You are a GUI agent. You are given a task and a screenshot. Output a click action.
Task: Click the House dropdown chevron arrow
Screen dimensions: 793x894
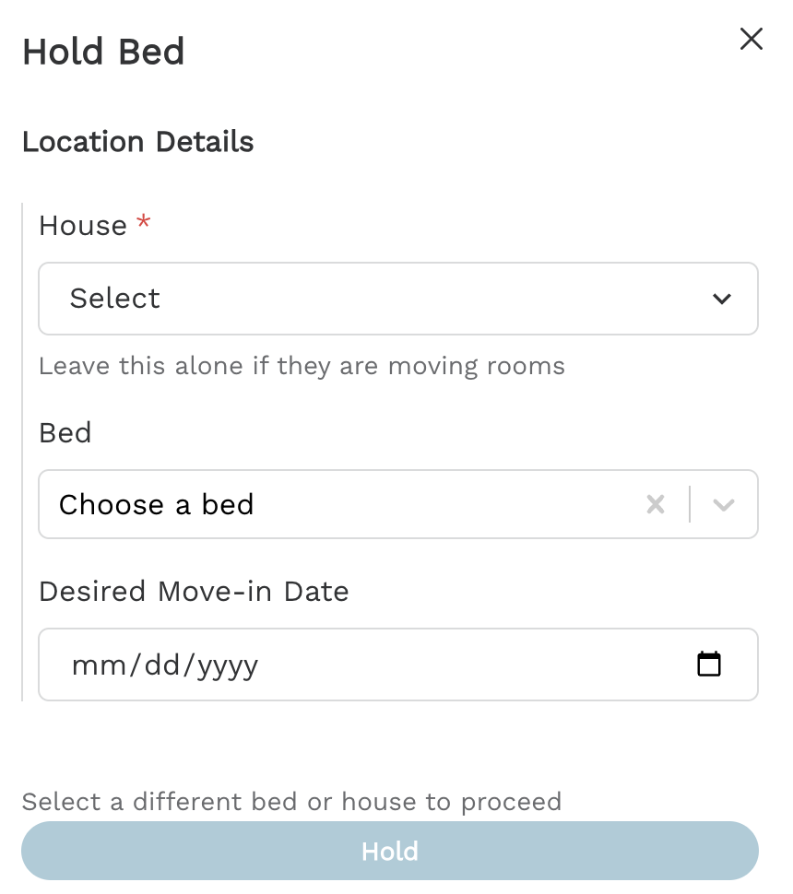pos(722,299)
